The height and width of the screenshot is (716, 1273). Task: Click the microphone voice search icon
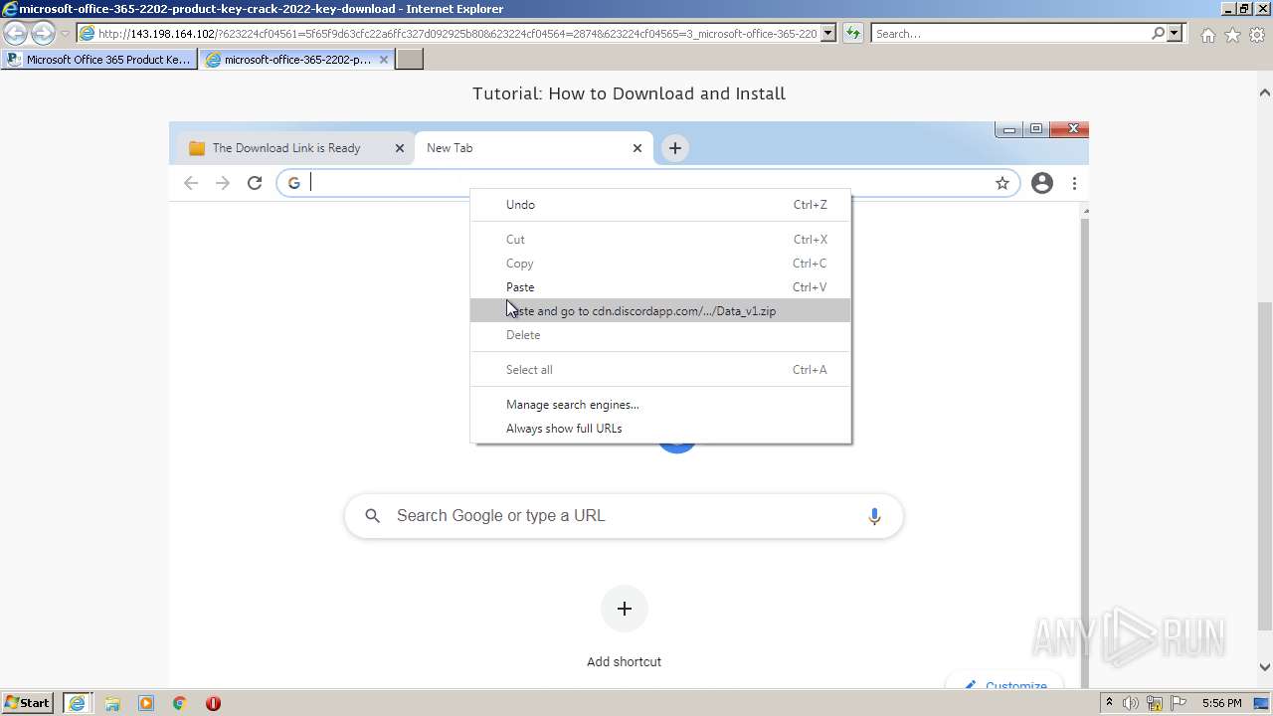point(874,516)
